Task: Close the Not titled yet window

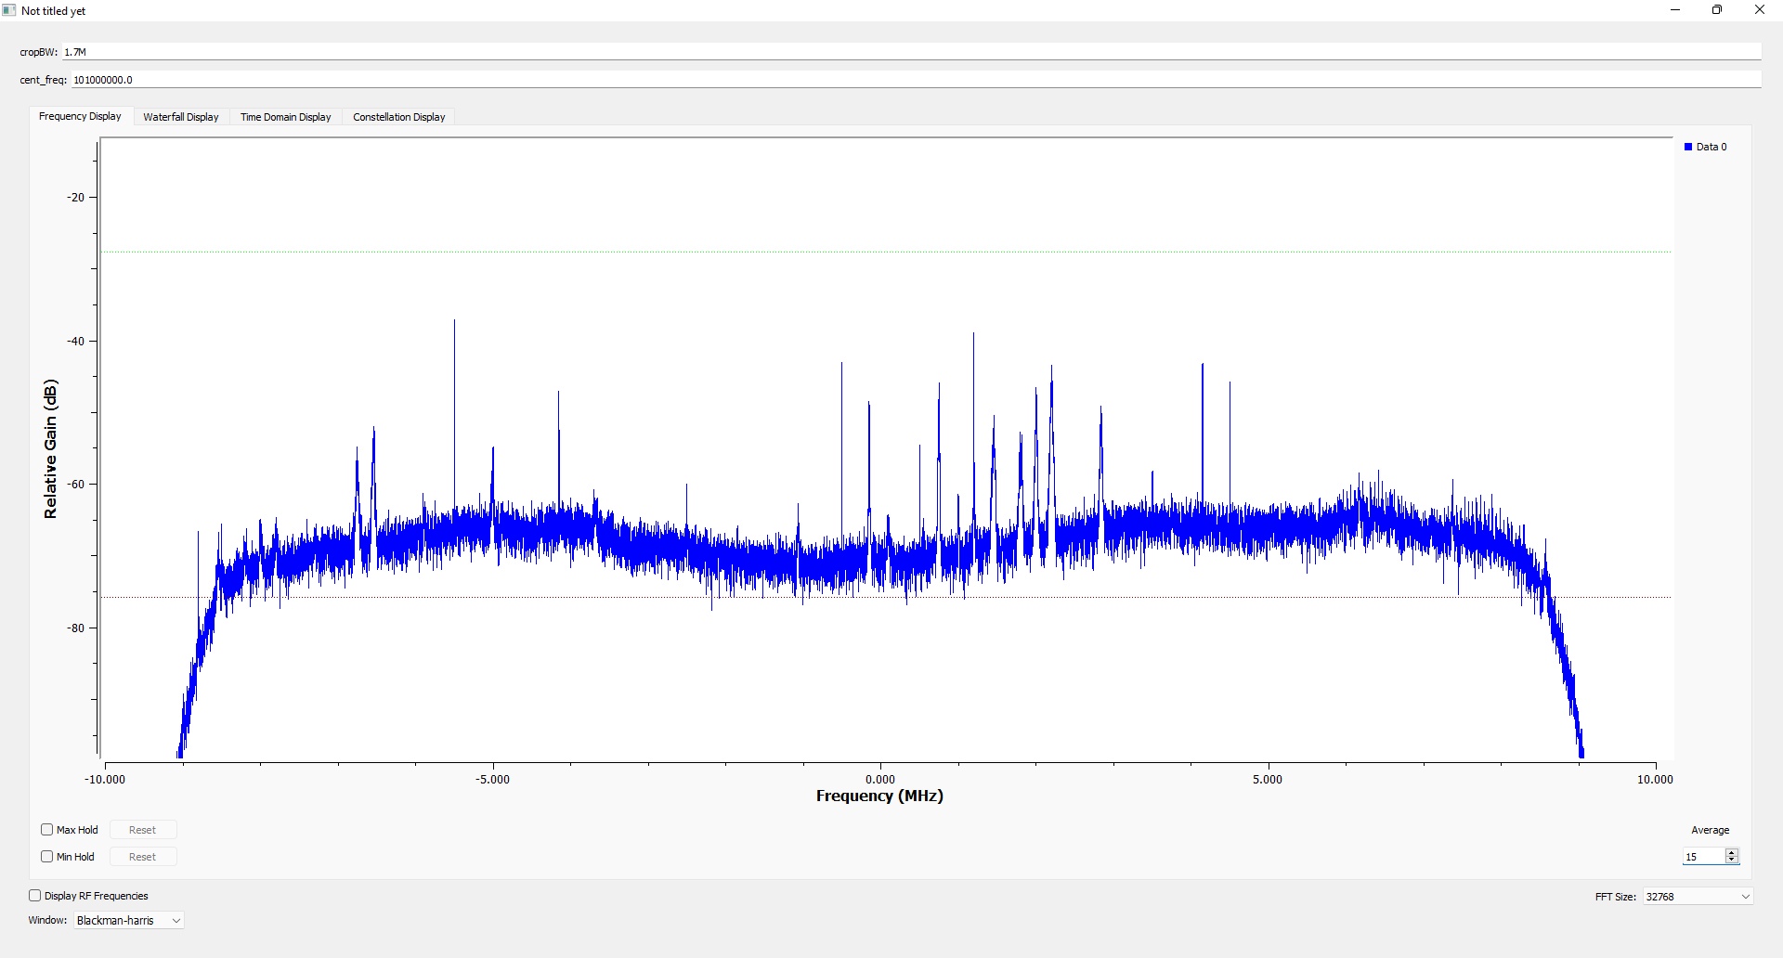Action: click(1760, 10)
